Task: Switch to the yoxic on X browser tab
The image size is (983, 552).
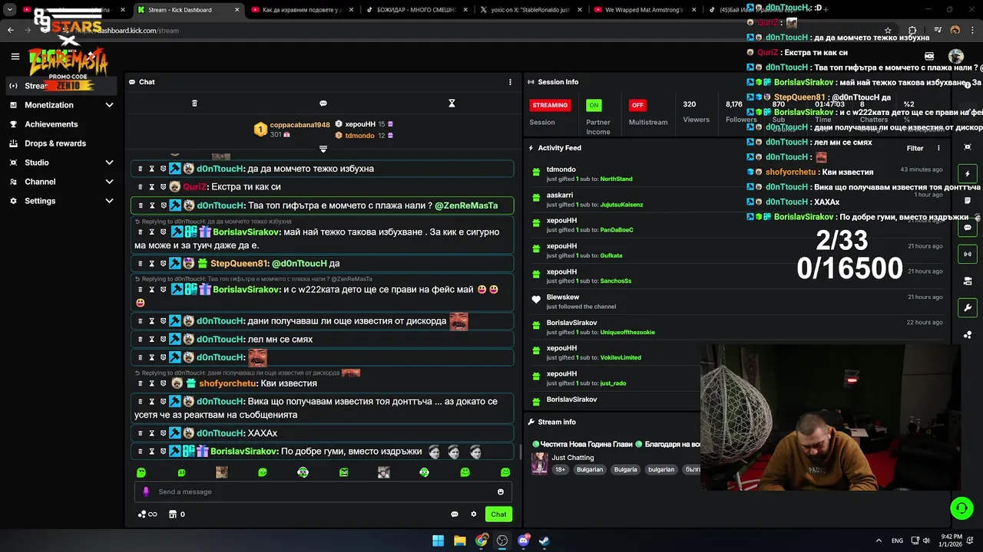Action: click(x=531, y=10)
